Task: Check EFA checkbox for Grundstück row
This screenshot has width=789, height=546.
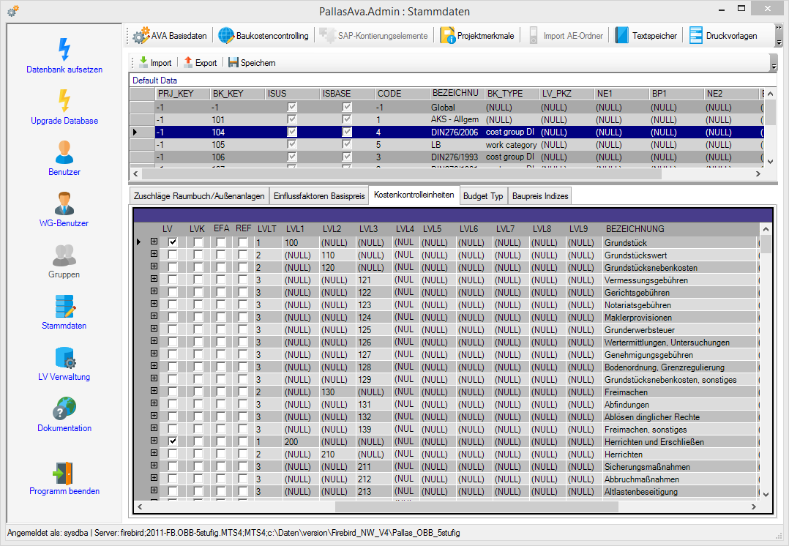Action: (221, 242)
